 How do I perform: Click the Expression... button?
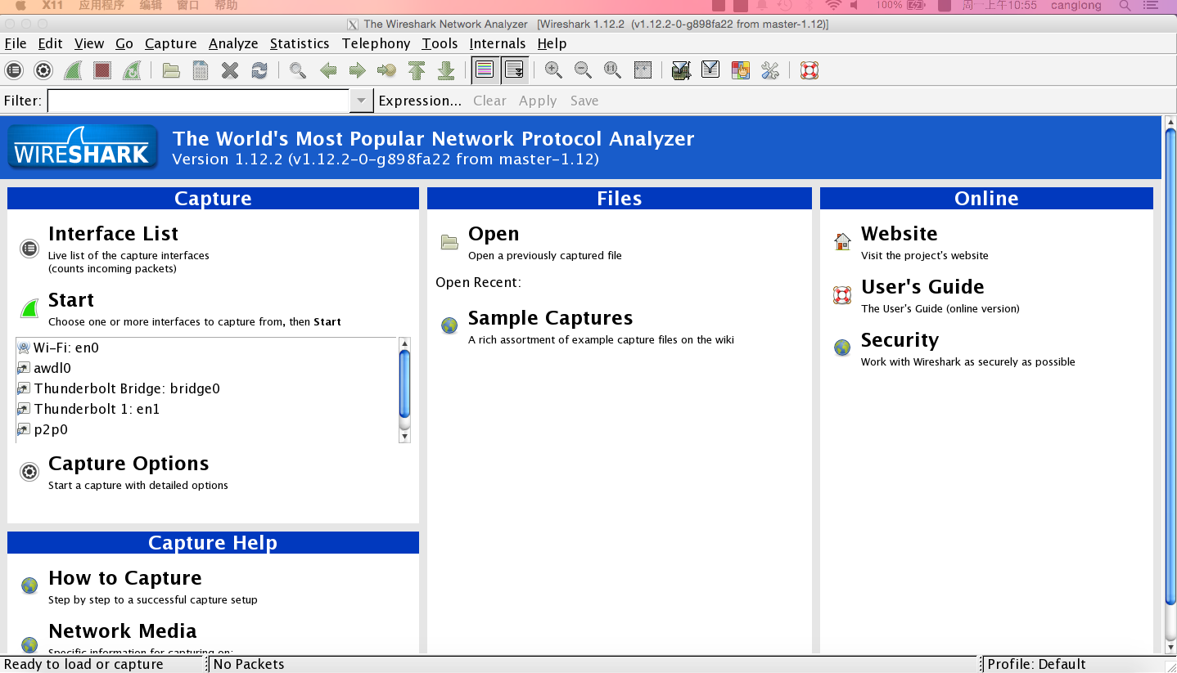tap(420, 101)
